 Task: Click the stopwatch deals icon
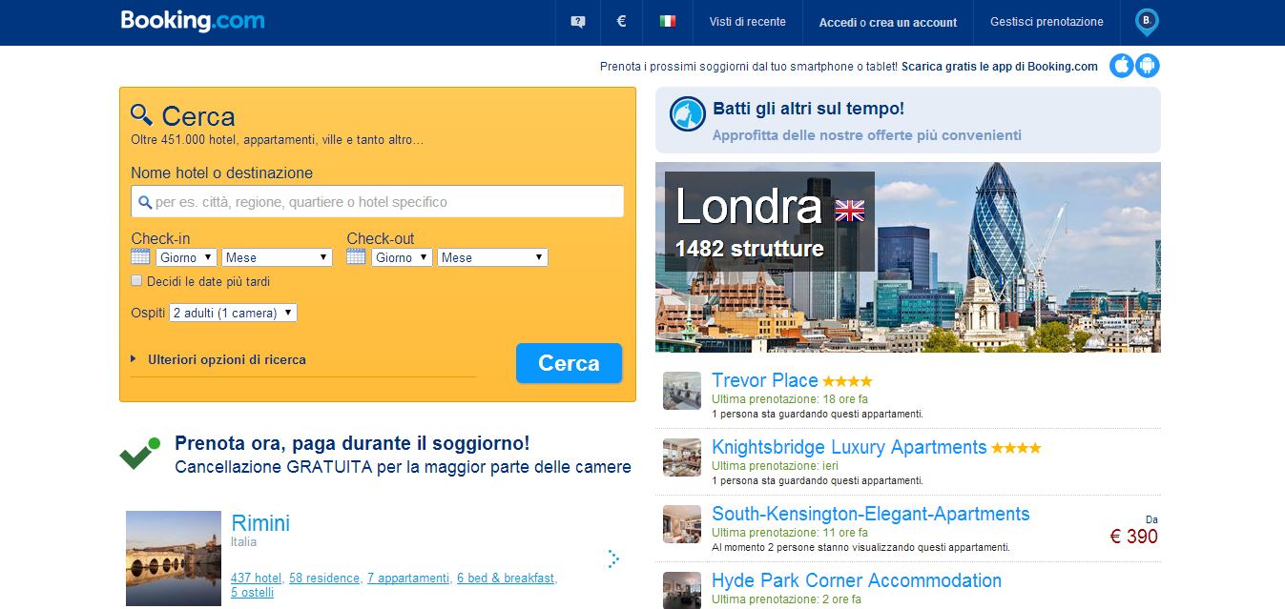tap(688, 114)
